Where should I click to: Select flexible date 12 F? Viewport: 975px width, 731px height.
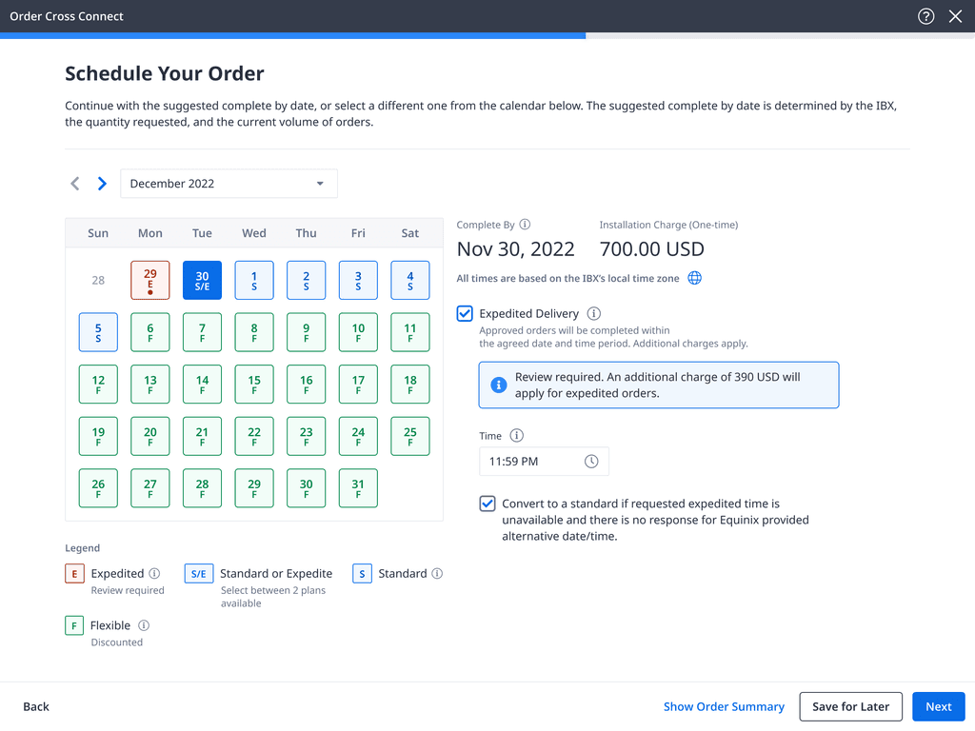(98, 385)
